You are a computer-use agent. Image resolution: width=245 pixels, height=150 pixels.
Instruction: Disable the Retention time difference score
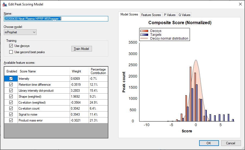11,85
